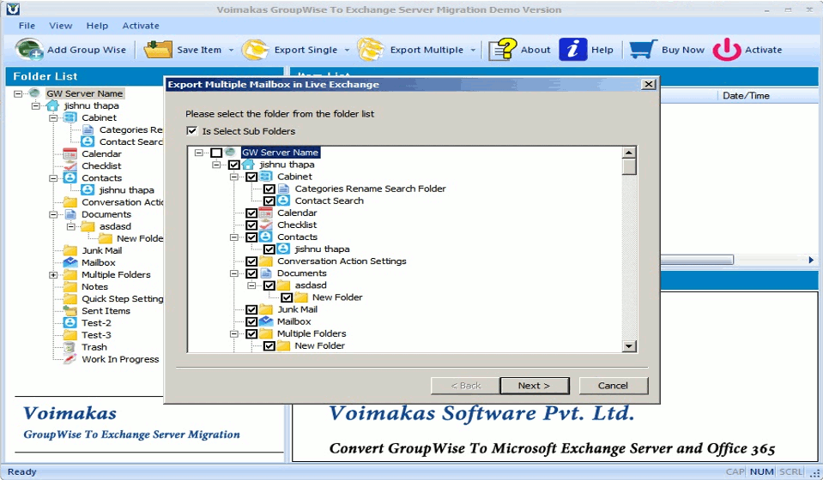Select Mailbox icon in Folder List
This screenshot has height=480, width=823.
[70, 262]
